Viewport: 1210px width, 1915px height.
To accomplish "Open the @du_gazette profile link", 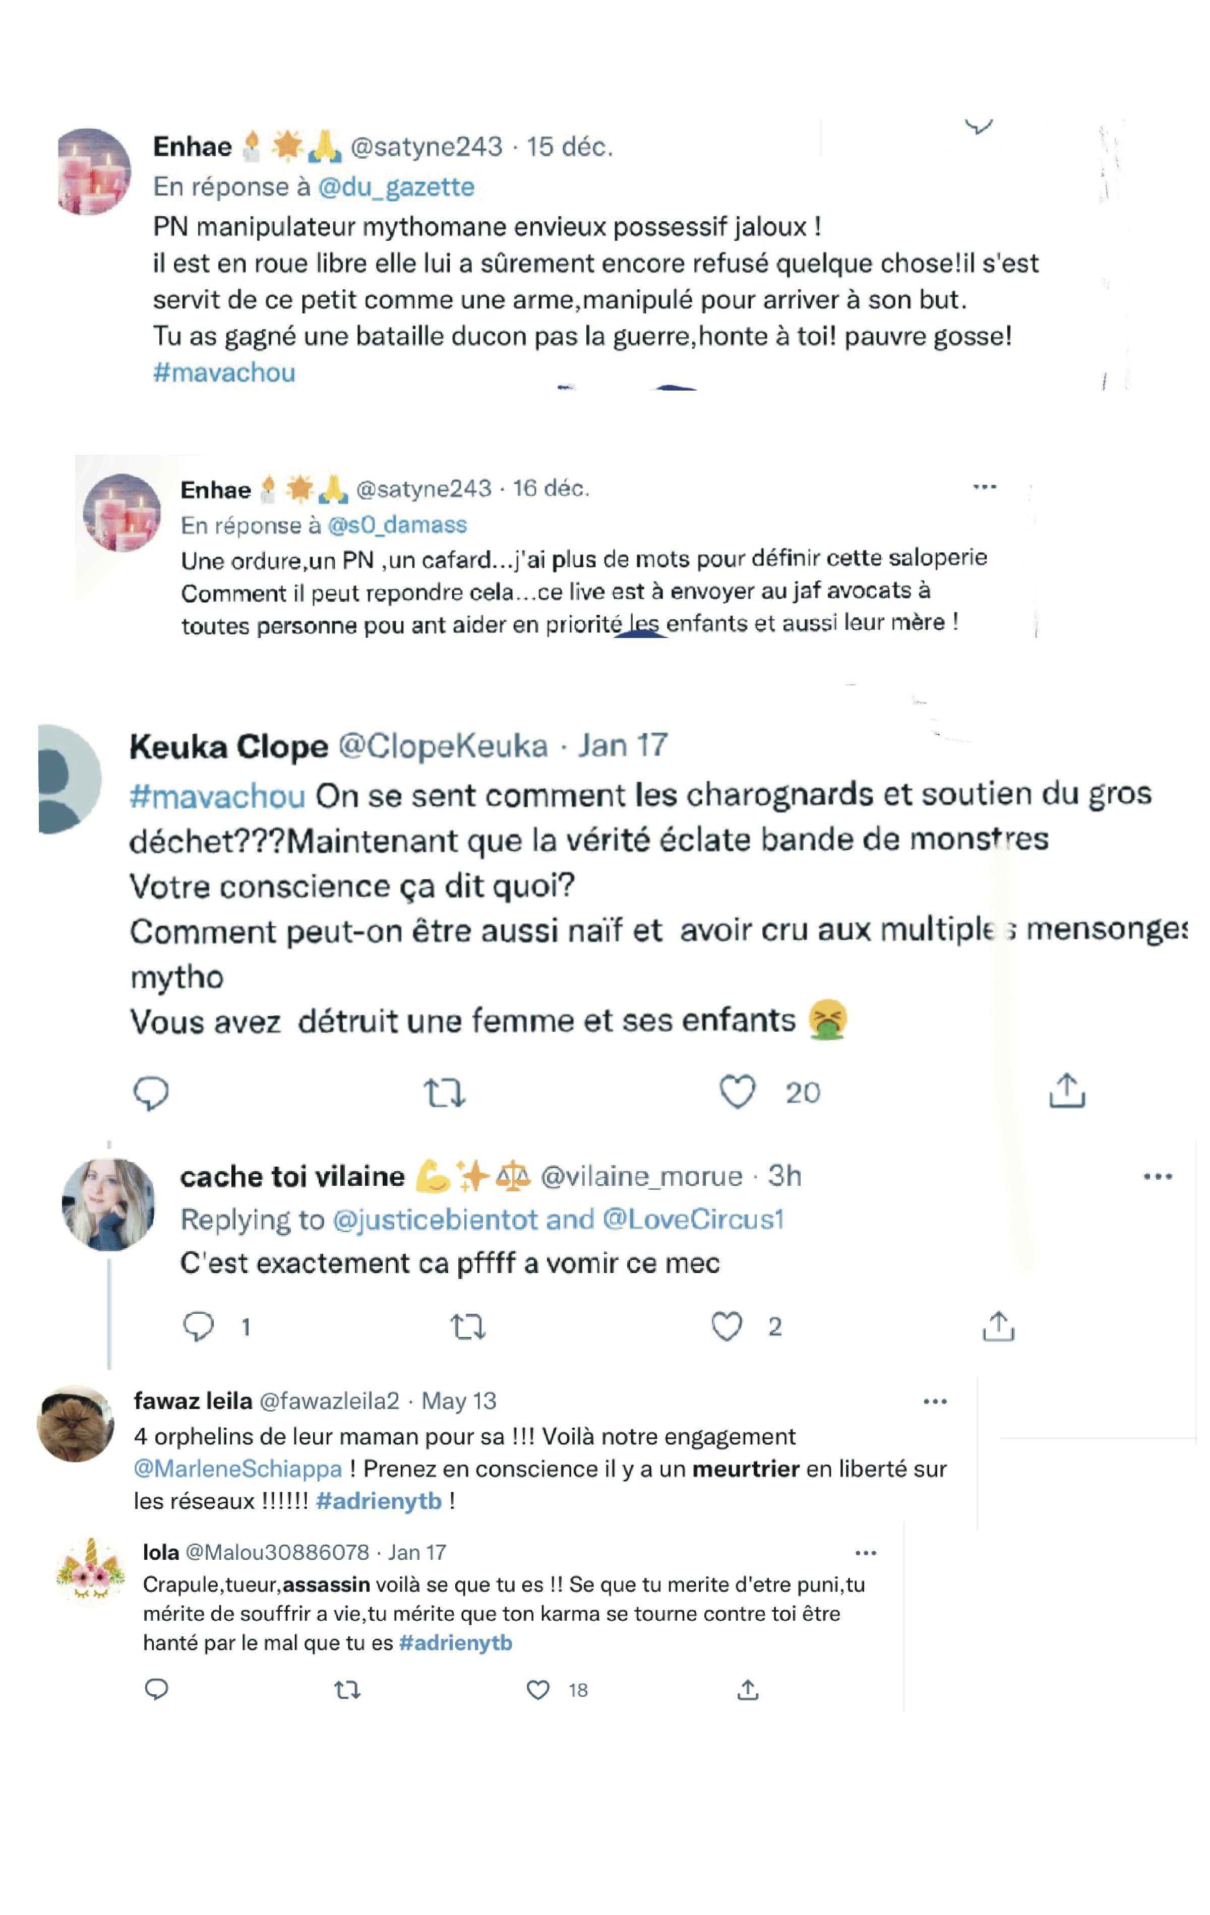I will pos(396,186).
